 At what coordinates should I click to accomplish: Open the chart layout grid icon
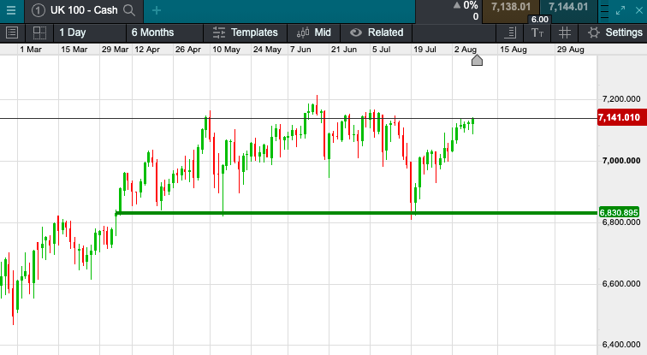[x=39, y=33]
